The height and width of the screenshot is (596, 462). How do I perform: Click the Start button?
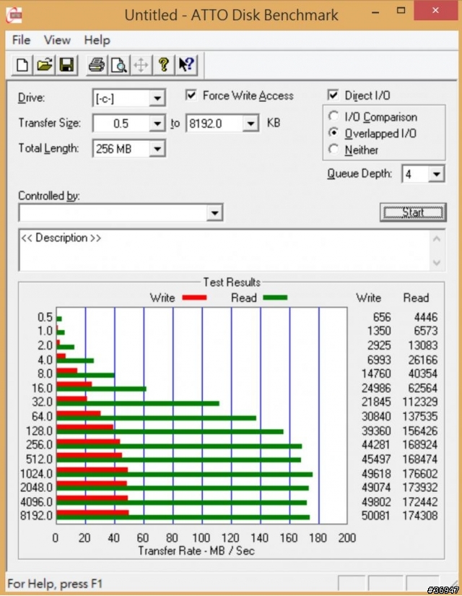point(413,212)
